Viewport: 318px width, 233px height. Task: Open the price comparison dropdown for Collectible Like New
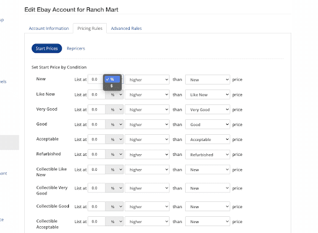(x=207, y=170)
